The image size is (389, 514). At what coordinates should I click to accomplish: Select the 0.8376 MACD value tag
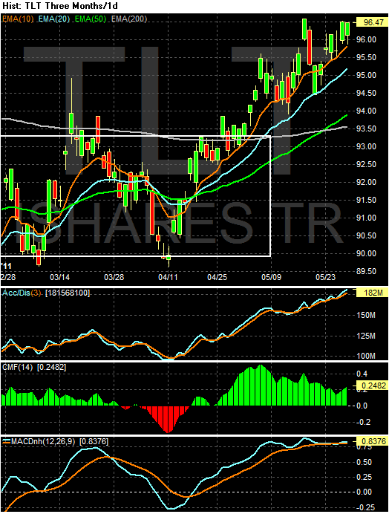pyautogui.click(x=373, y=441)
